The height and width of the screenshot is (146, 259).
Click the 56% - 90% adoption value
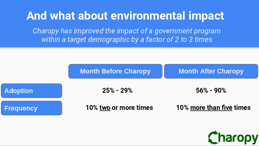(x=211, y=91)
